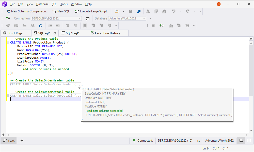The image size is (254, 152).
Task: Click the Increase Indent icon
Action: [58, 26]
